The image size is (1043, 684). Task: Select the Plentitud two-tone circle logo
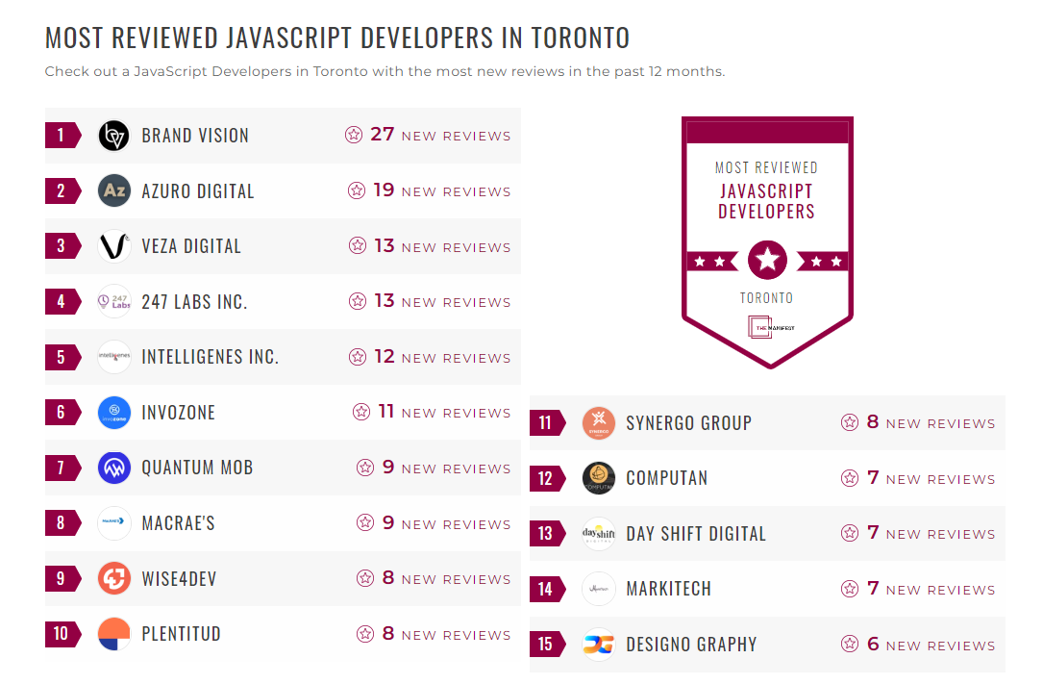coord(113,634)
